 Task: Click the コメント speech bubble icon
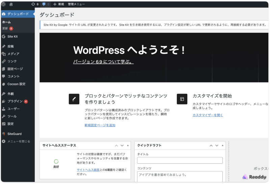pyautogui.click(x=4, y=76)
